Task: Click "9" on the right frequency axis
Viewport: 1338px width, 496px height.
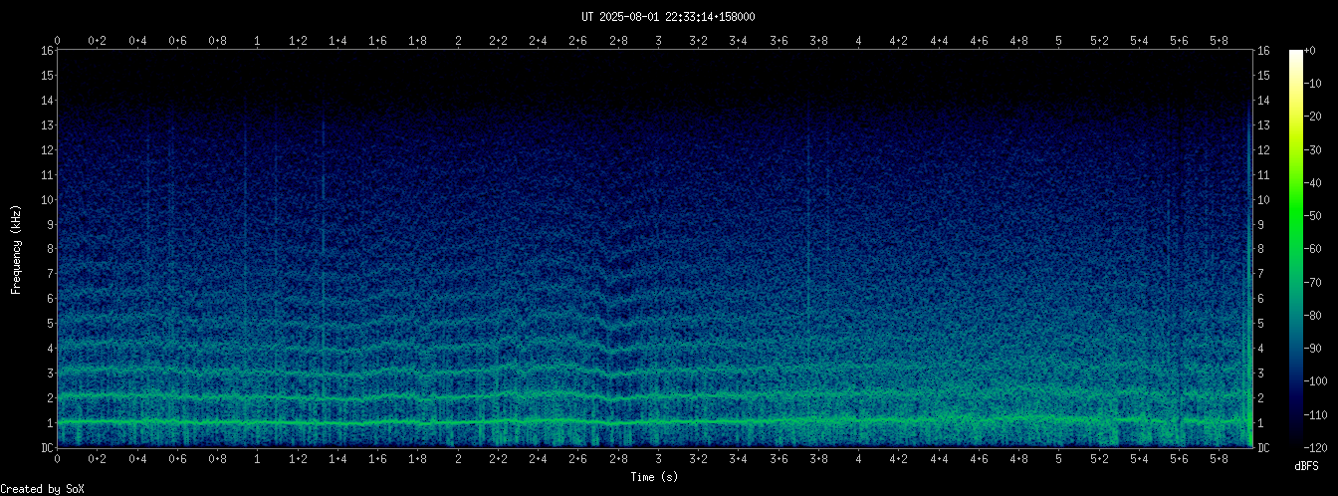Action: 1261,224
